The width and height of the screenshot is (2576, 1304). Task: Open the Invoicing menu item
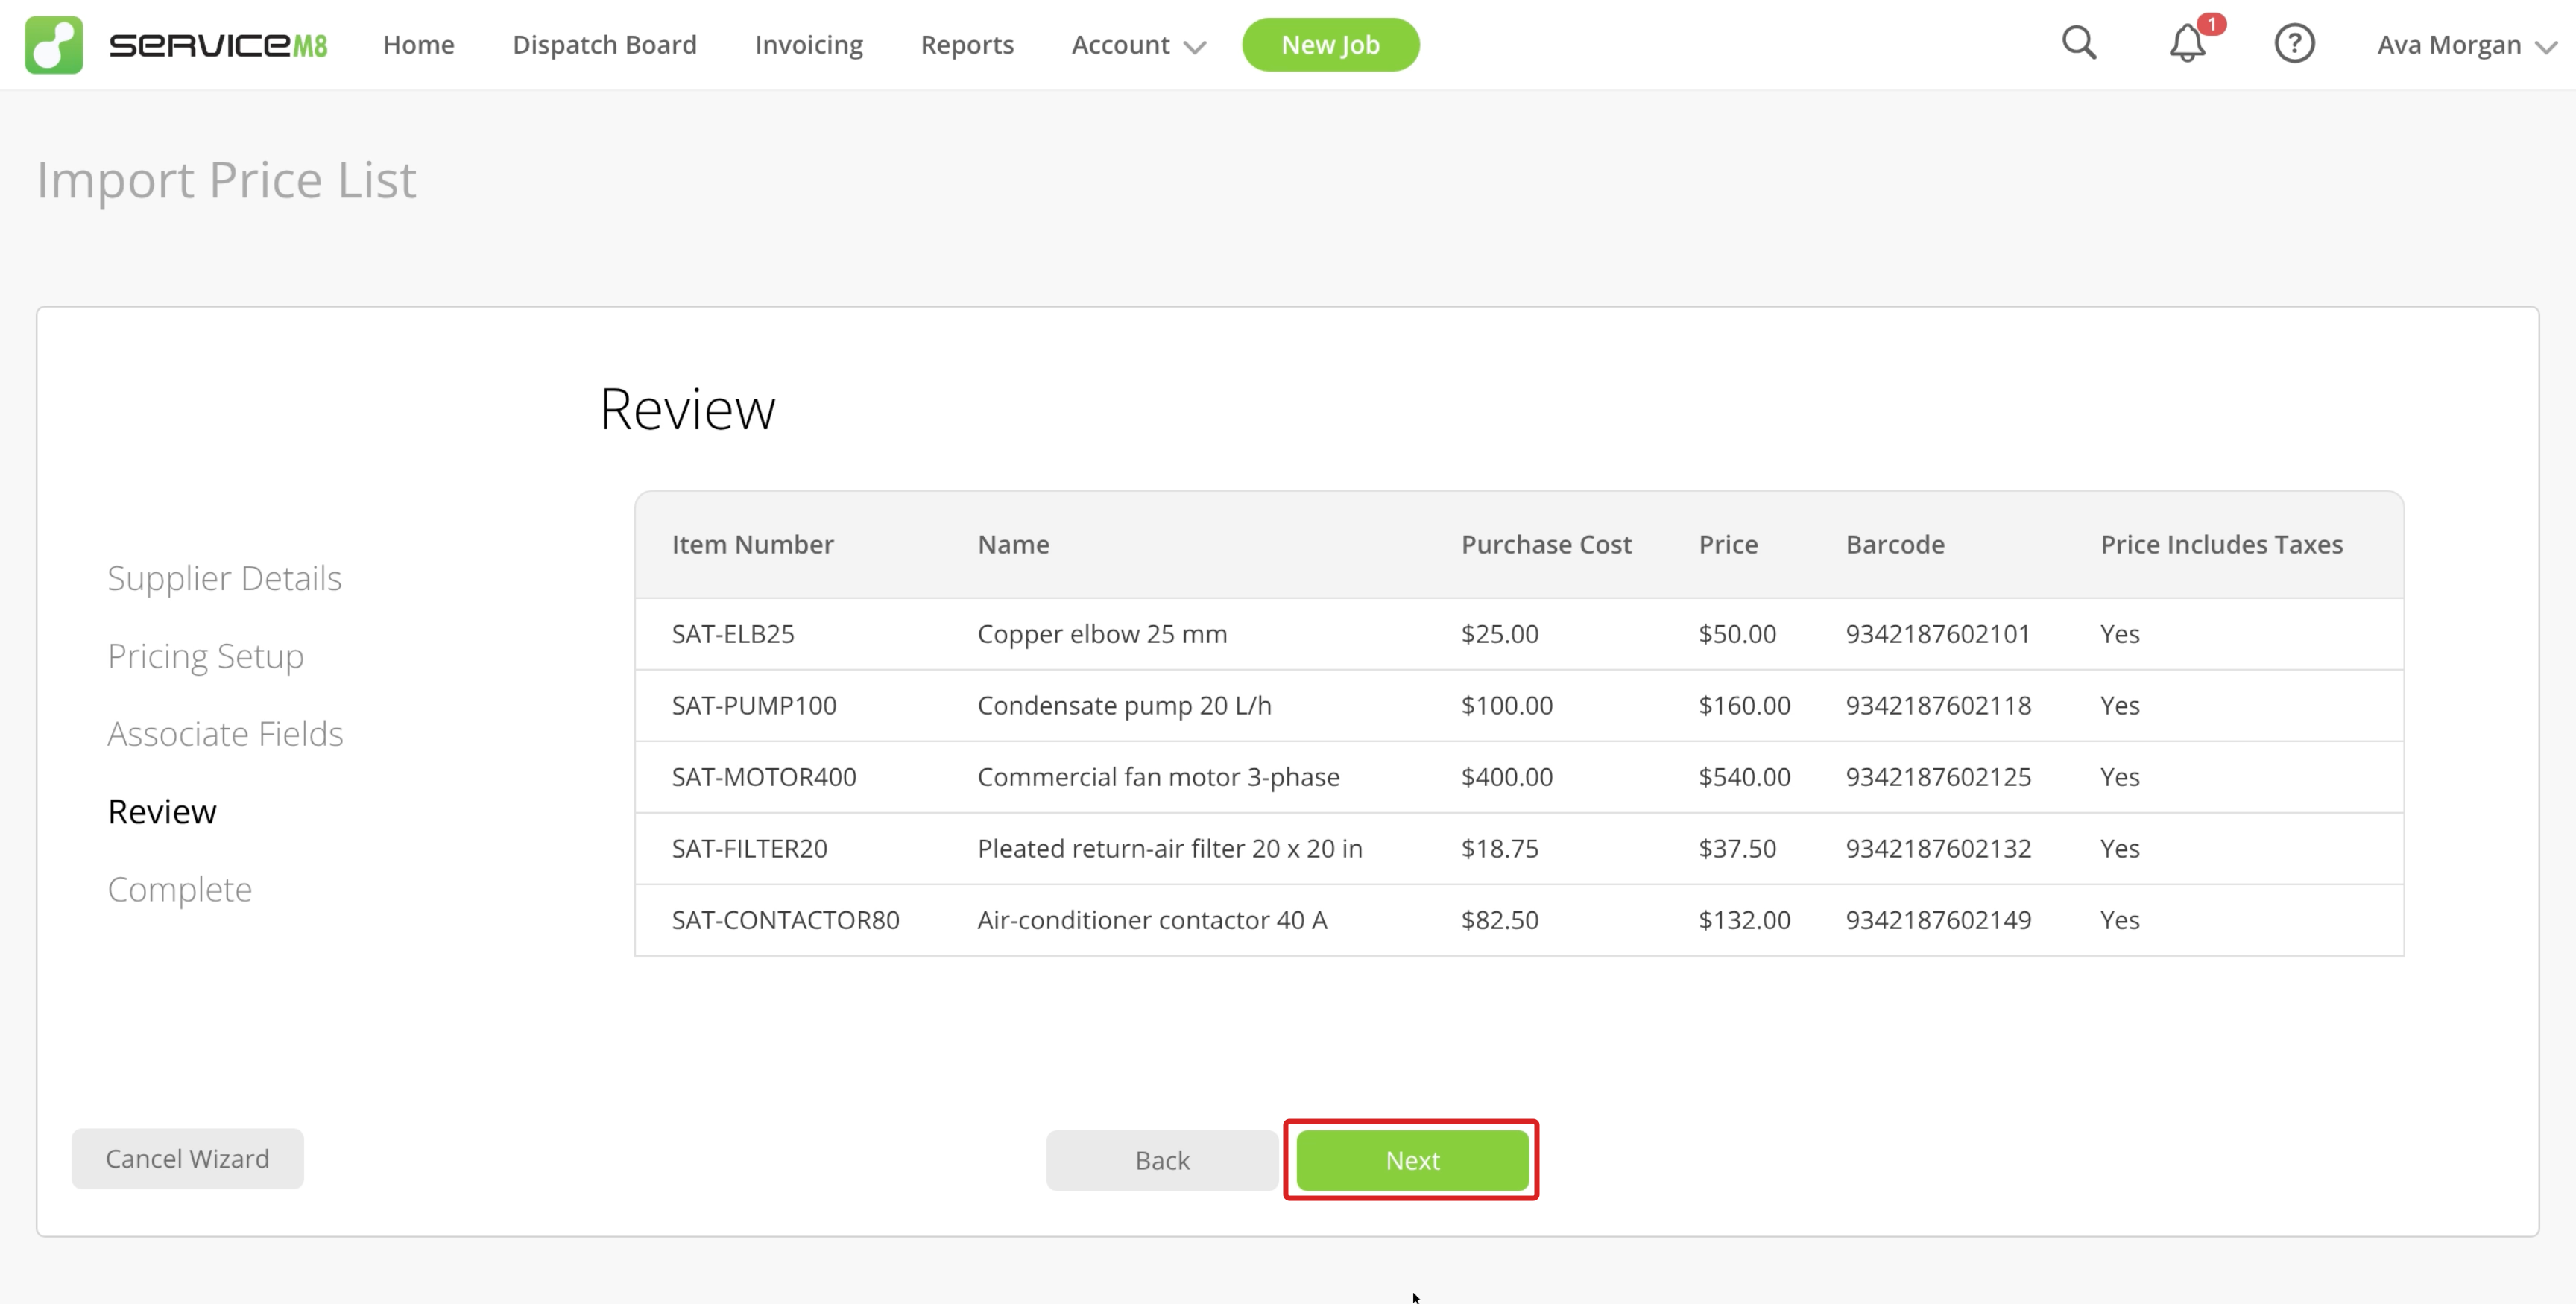coord(808,45)
